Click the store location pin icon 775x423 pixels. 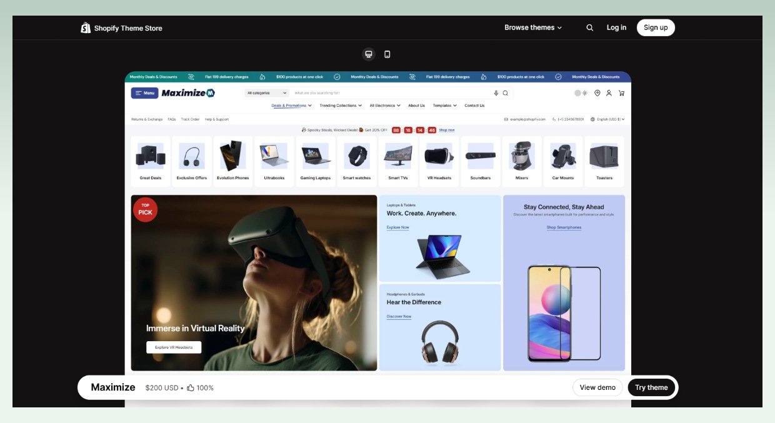point(597,93)
